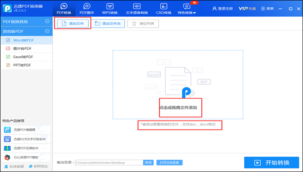The height and width of the screenshot is (172, 303).
Task: Open 办公资源PPT模板 recommendation
Action: 26,157
